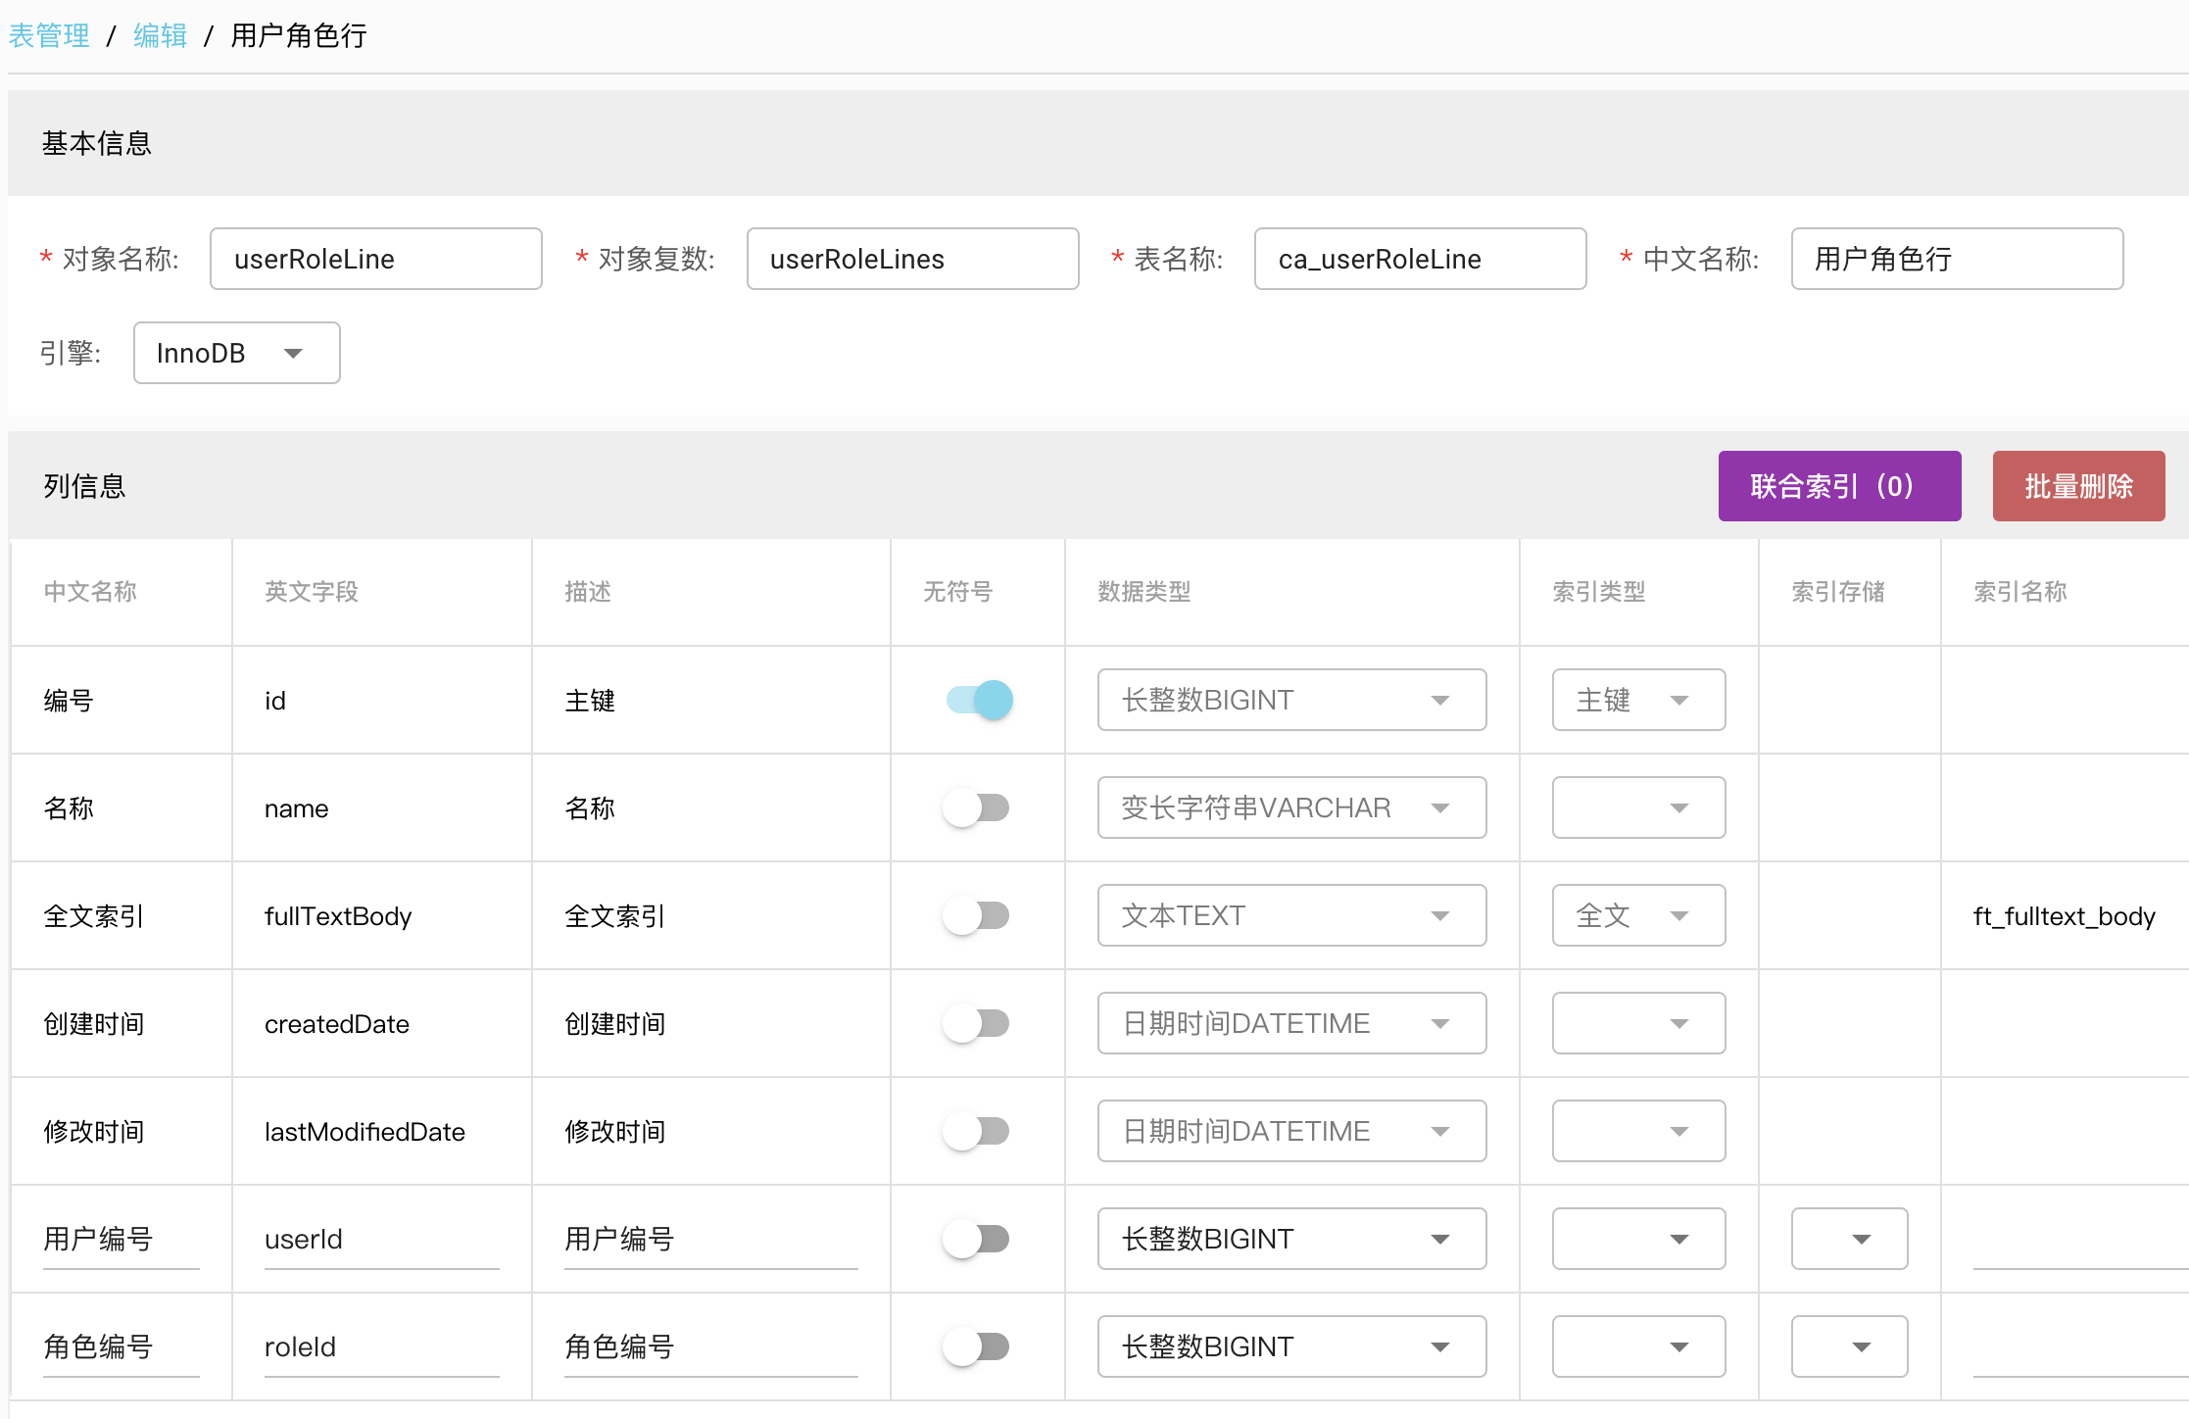This screenshot has width=2189, height=1419.
Task: Toggle unsigned switch for roleId row
Action: (x=976, y=1346)
